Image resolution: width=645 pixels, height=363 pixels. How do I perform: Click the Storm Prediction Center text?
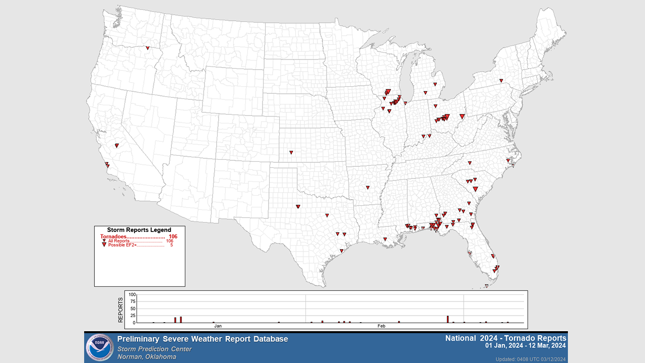[154, 349]
